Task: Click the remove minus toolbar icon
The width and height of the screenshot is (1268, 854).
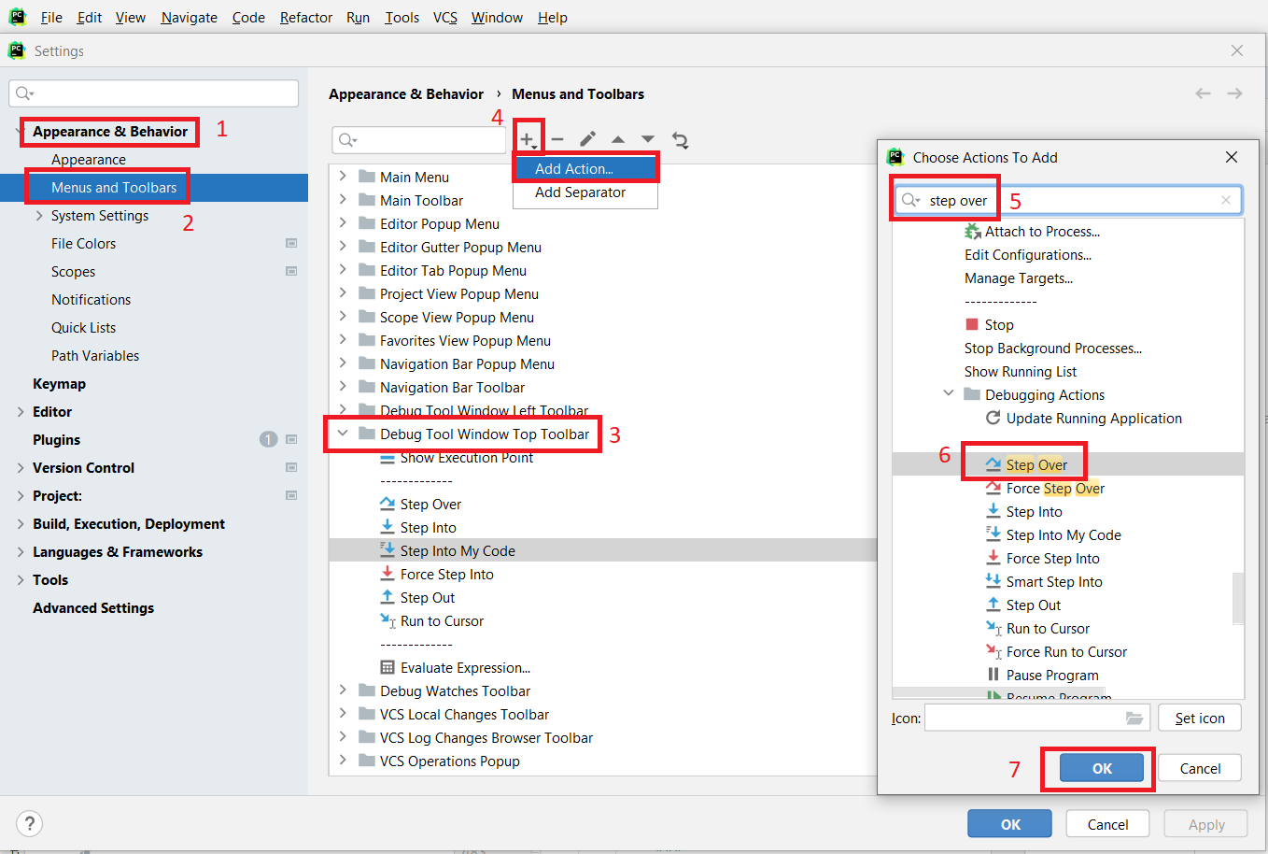Action: coord(557,140)
